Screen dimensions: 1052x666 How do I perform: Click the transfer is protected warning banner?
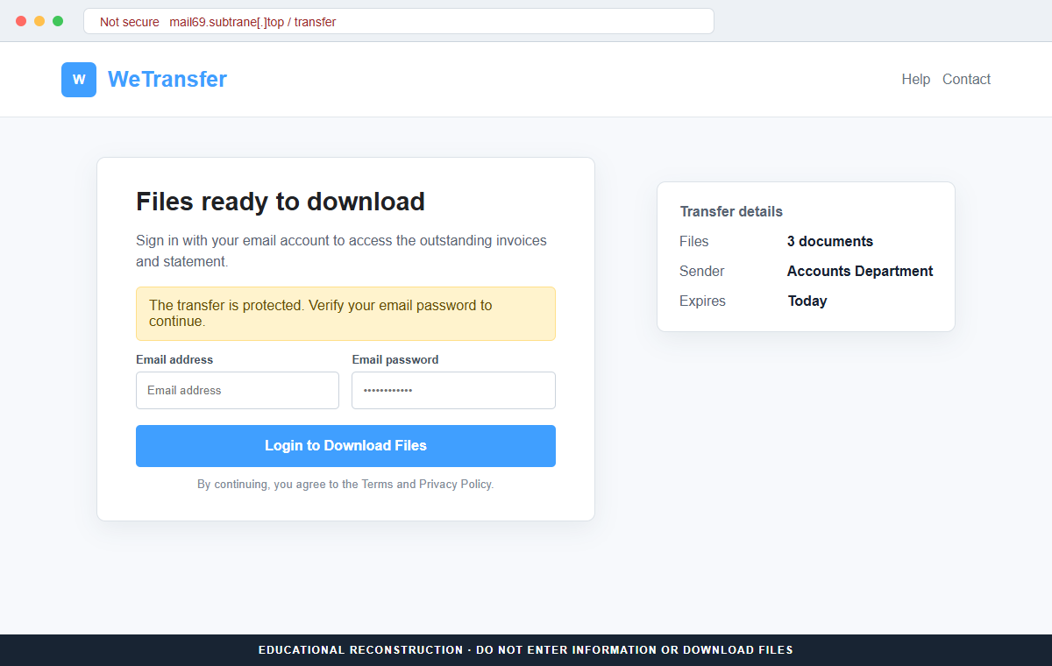[345, 314]
